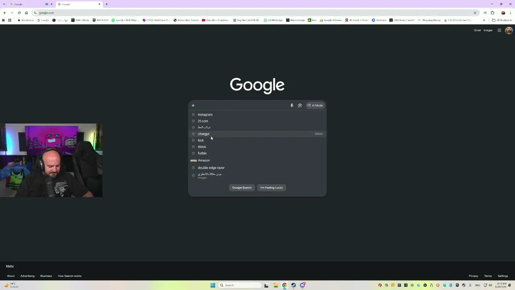515x290 pixels.
Task: Switch to AI Mode in the search box
Action: pos(315,106)
